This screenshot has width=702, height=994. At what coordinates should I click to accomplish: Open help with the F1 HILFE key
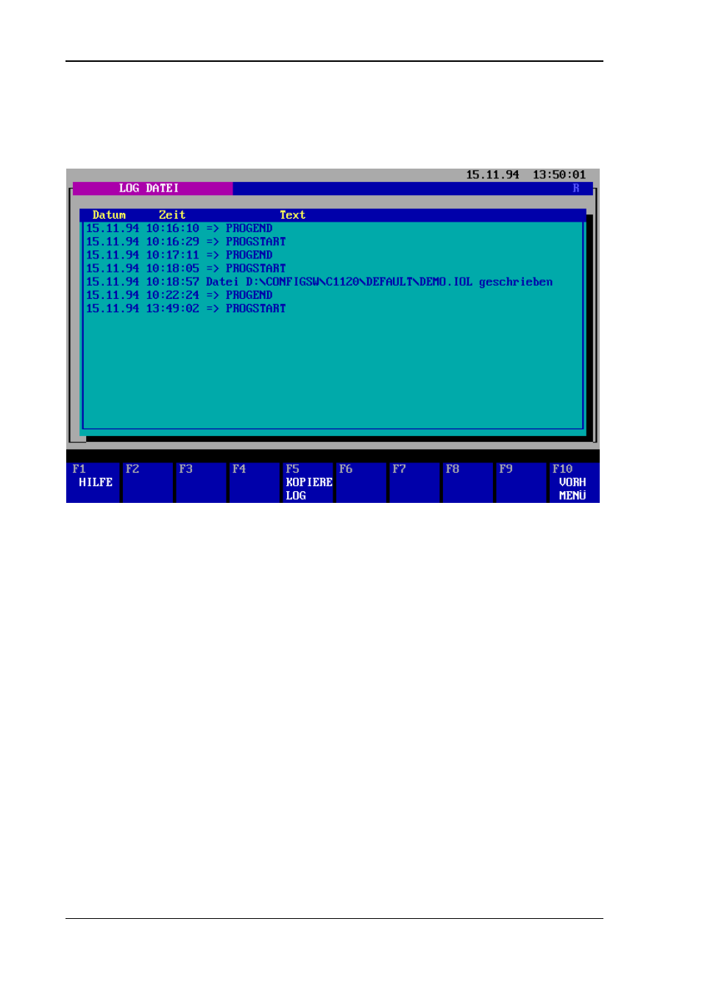click(93, 482)
